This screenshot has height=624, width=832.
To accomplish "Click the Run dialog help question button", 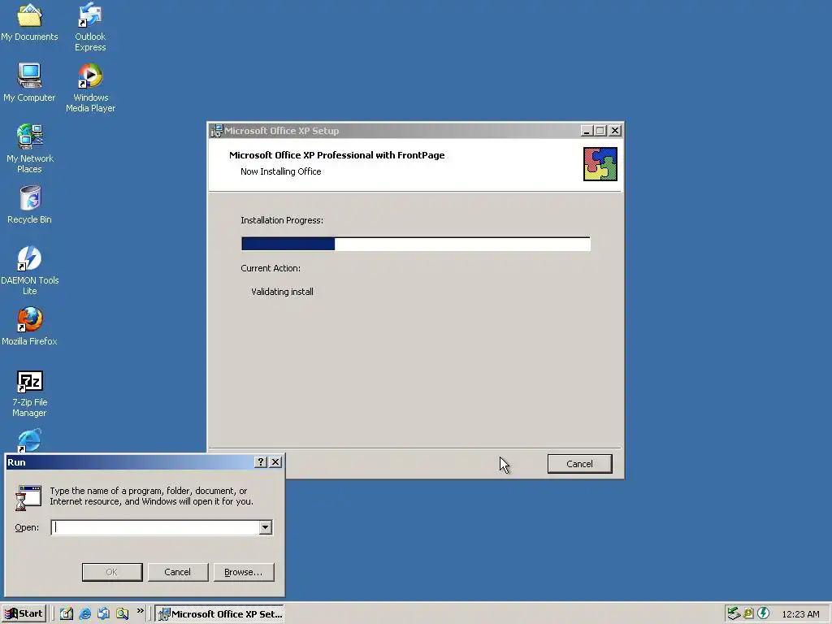I will [260, 462].
